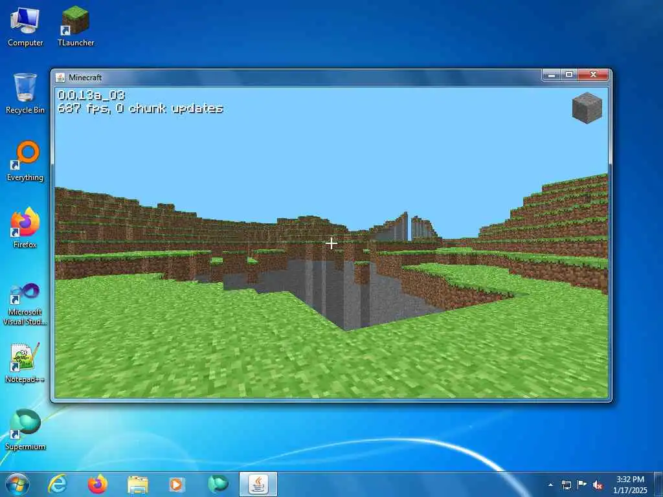The width and height of the screenshot is (663, 497).
Task: Open the Action Center flag icon
Action: (x=582, y=485)
